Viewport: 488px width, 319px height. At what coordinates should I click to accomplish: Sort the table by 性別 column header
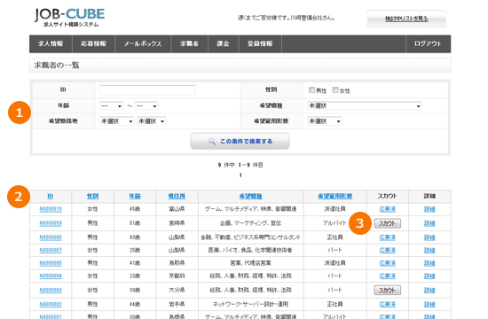coord(93,196)
